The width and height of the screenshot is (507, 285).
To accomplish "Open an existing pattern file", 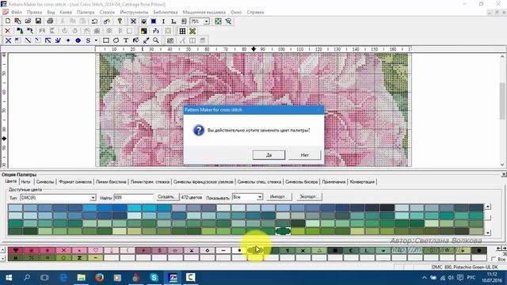I will click(x=28, y=21).
